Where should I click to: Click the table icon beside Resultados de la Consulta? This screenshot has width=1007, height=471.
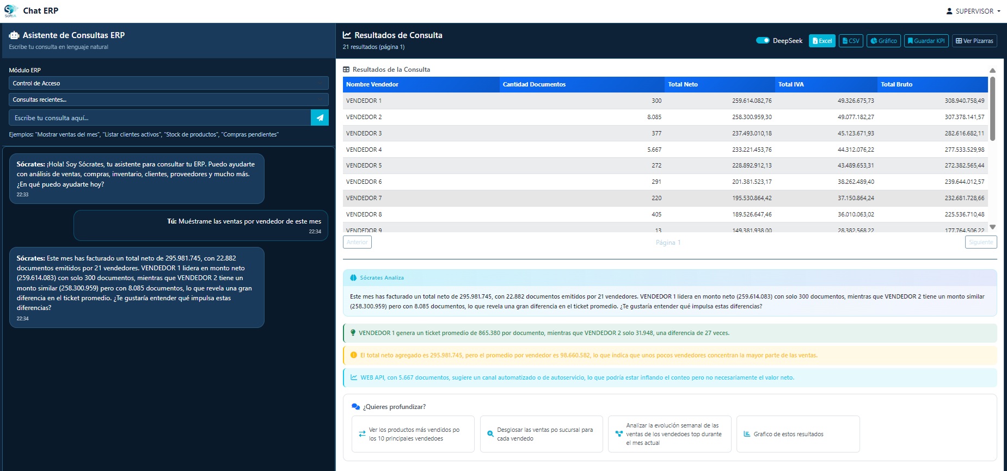click(x=346, y=70)
